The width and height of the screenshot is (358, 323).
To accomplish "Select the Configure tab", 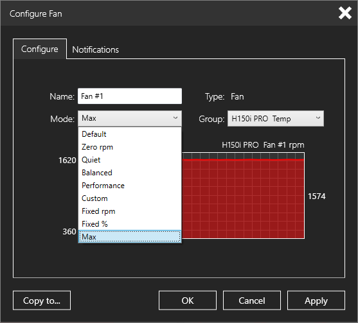I will click(x=40, y=49).
